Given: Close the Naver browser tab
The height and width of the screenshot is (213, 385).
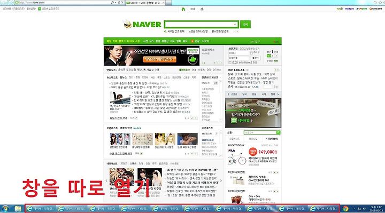Looking at the screenshot, I should tap(164, 3).
